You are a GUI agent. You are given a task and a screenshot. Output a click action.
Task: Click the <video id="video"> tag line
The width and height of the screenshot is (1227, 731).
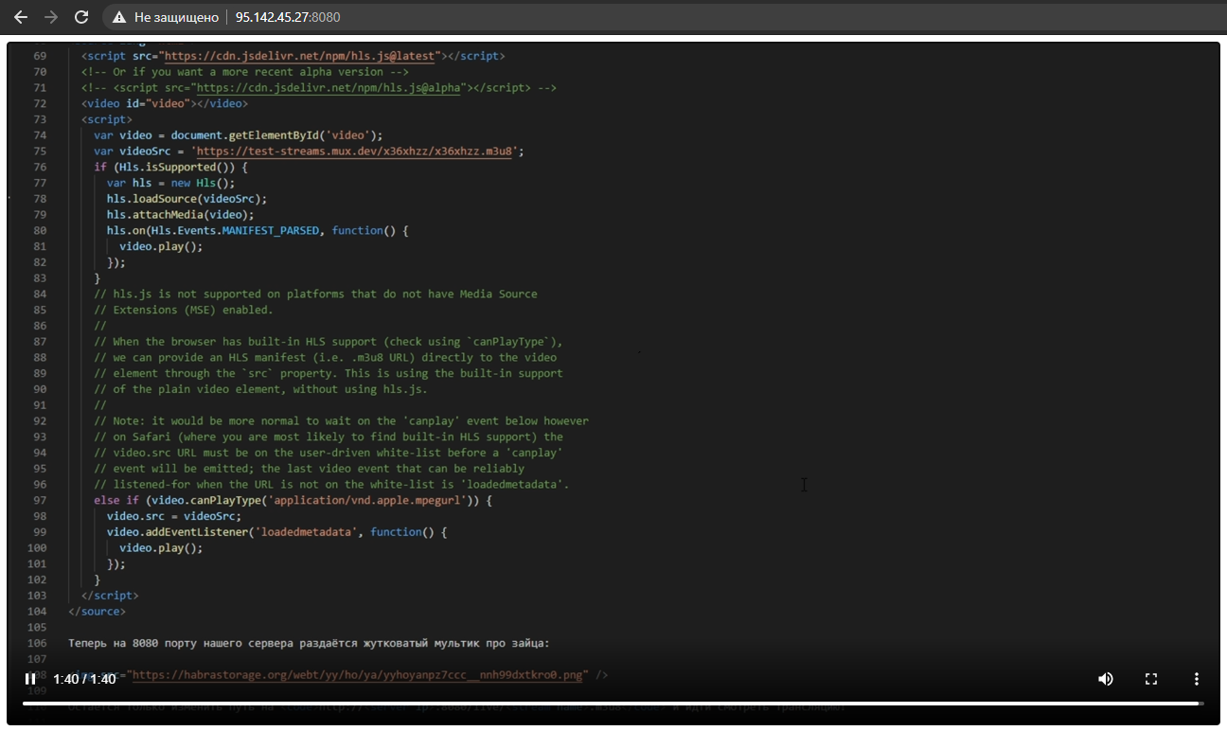(x=165, y=103)
